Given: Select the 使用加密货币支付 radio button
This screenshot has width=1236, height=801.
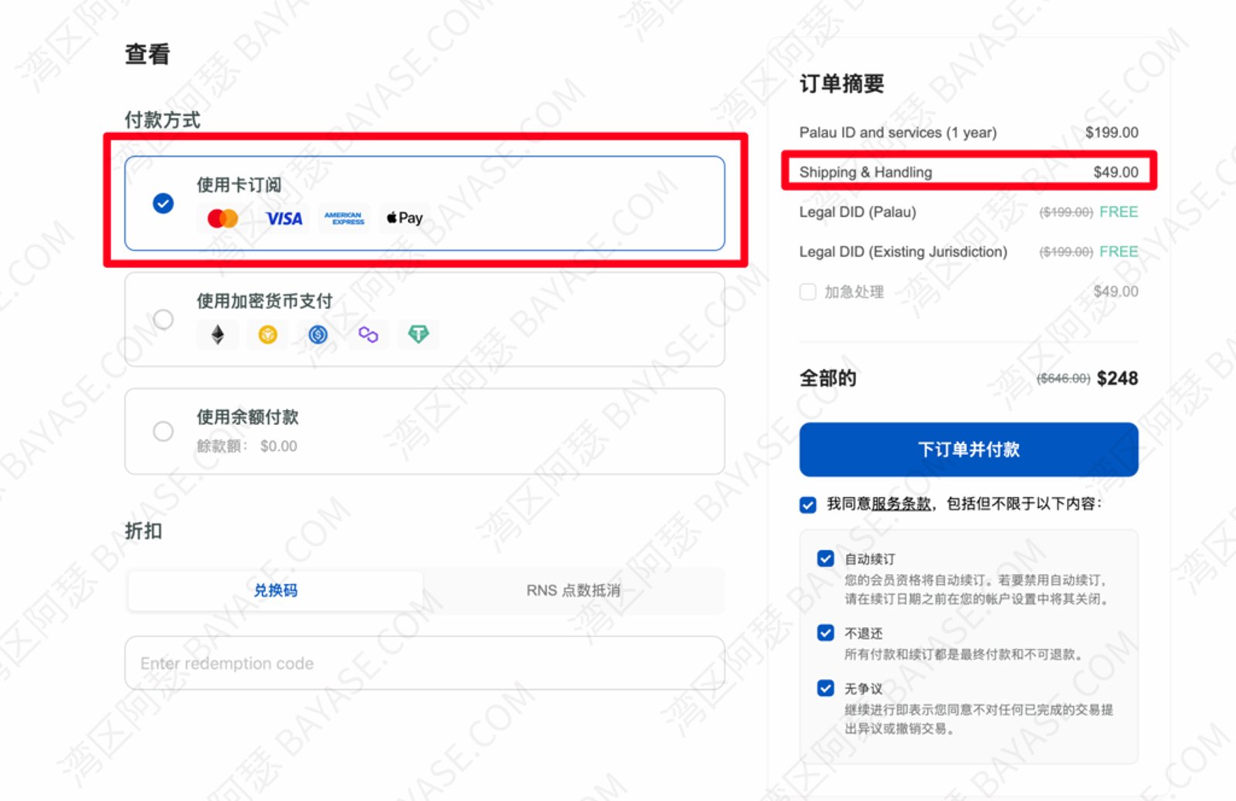Looking at the screenshot, I should click(x=163, y=319).
